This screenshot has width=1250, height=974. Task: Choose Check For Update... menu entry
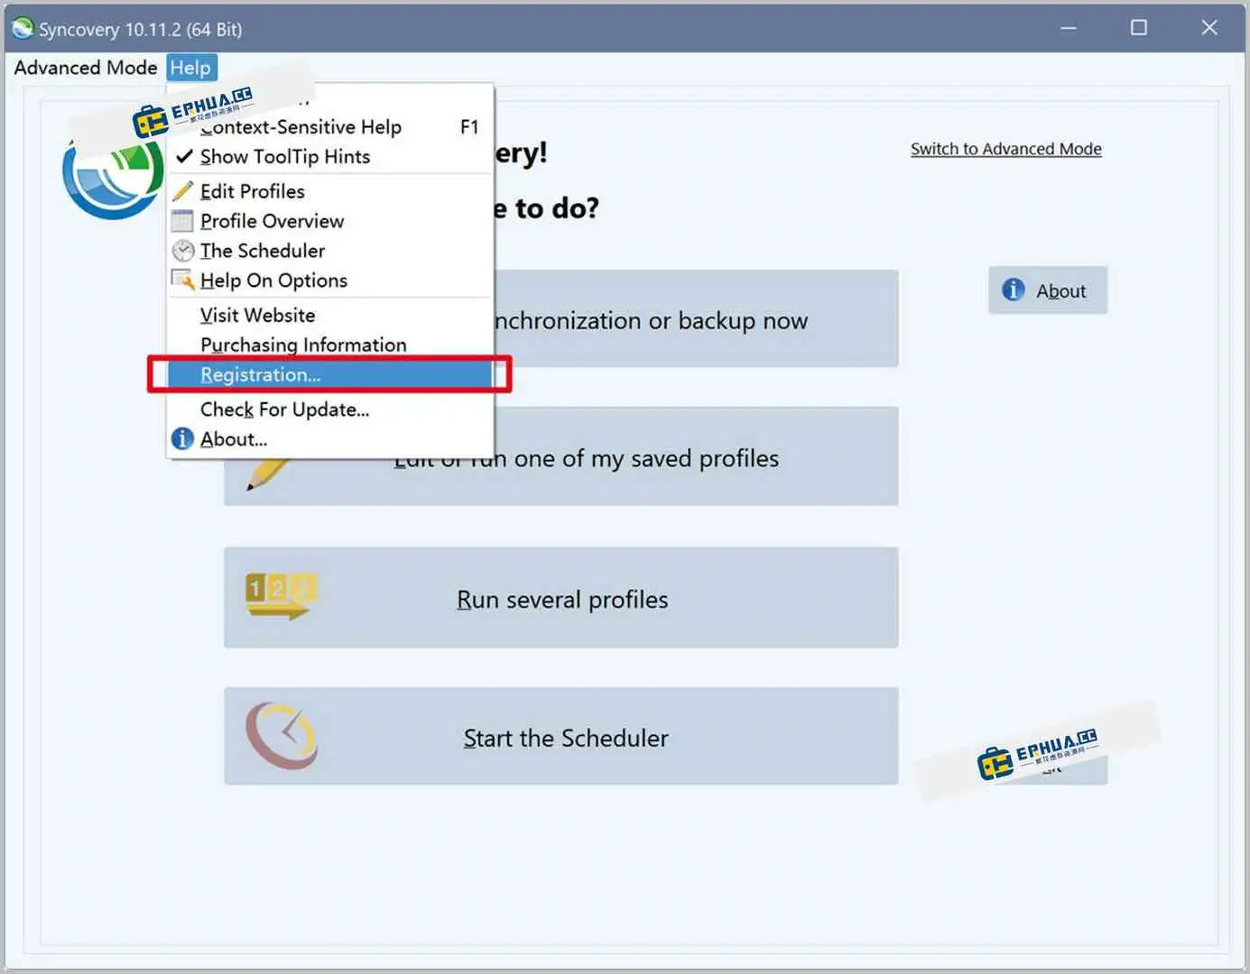[x=284, y=409]
